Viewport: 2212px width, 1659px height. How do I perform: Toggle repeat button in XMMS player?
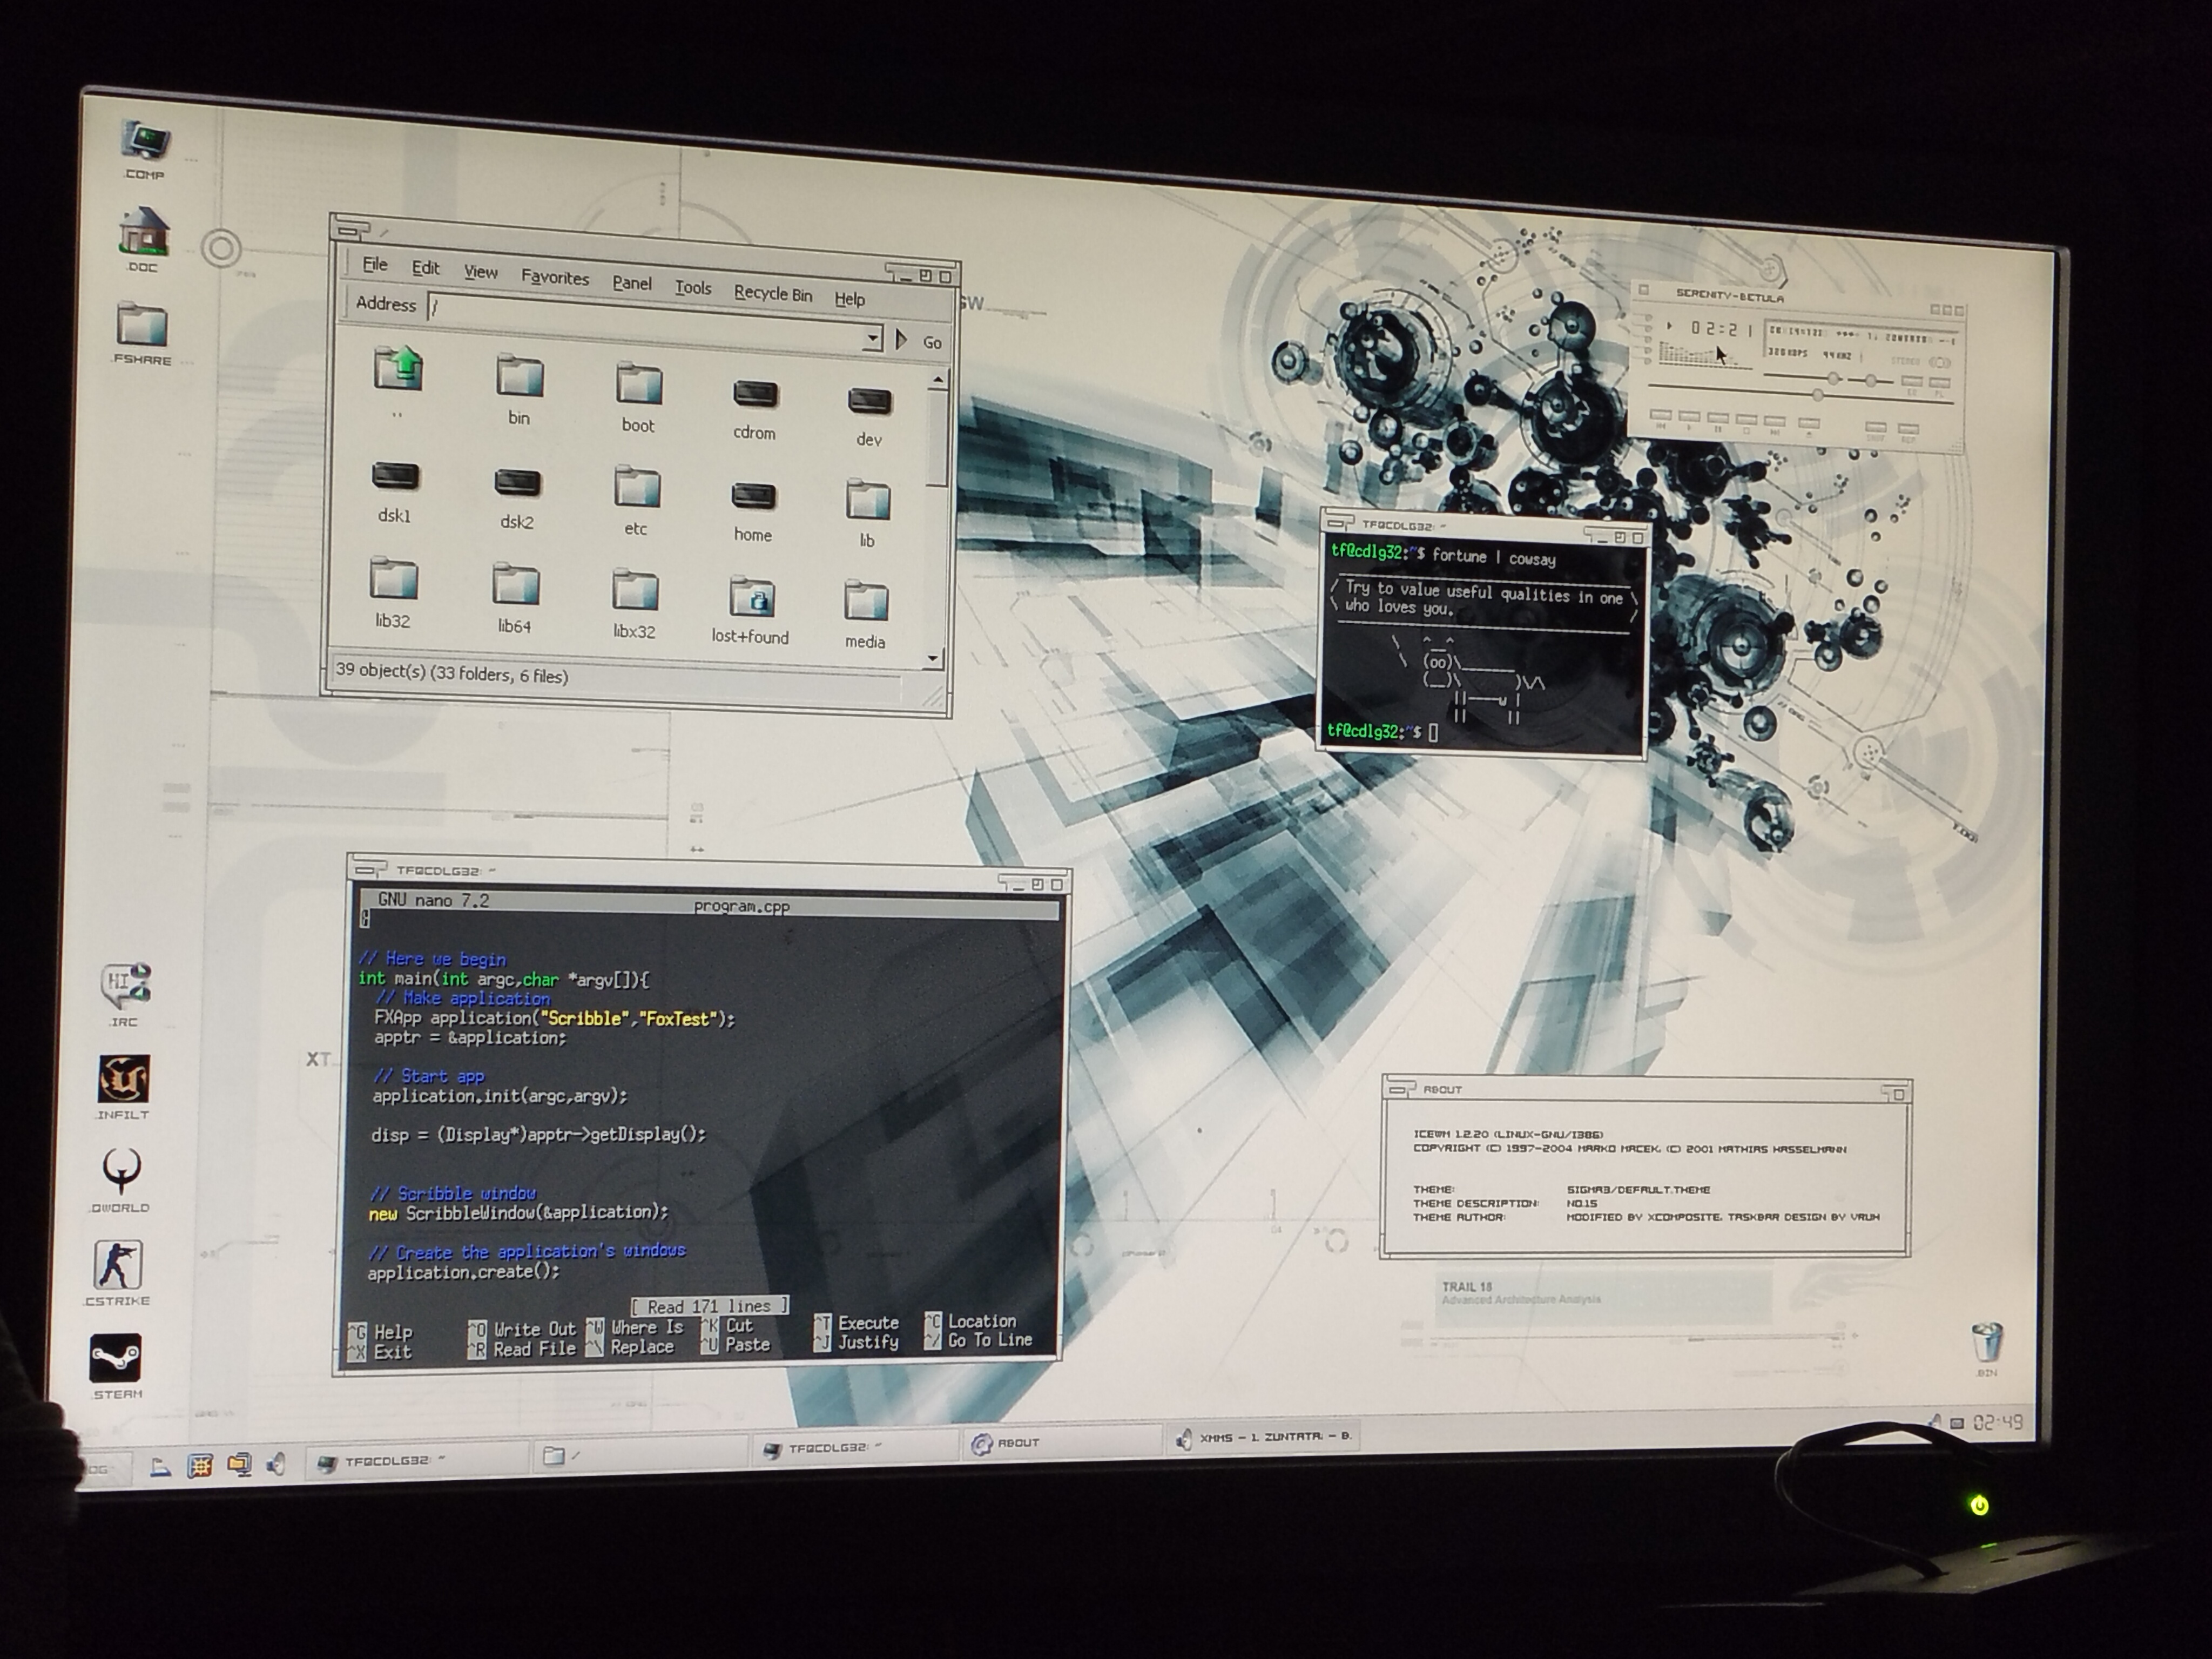click(x=1908, y=430)
